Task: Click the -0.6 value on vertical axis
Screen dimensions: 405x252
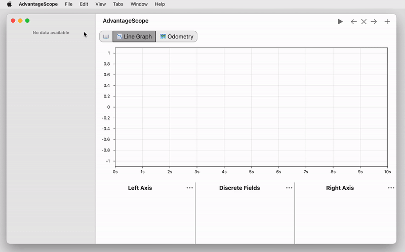Action: [106, 139]
